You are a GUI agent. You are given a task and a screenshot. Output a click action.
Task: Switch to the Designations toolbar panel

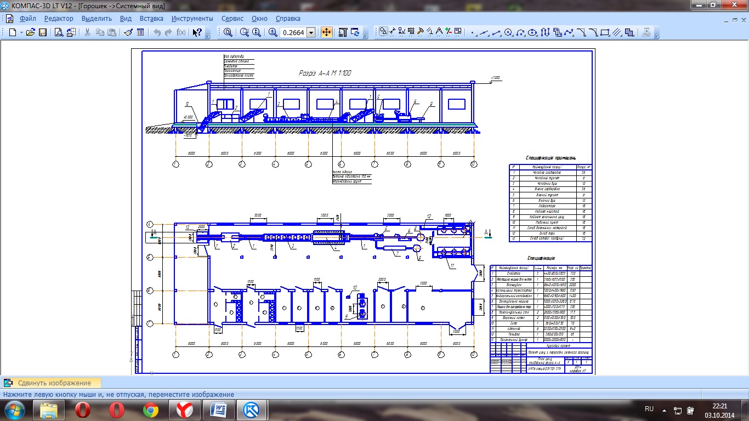click(402, 31)
